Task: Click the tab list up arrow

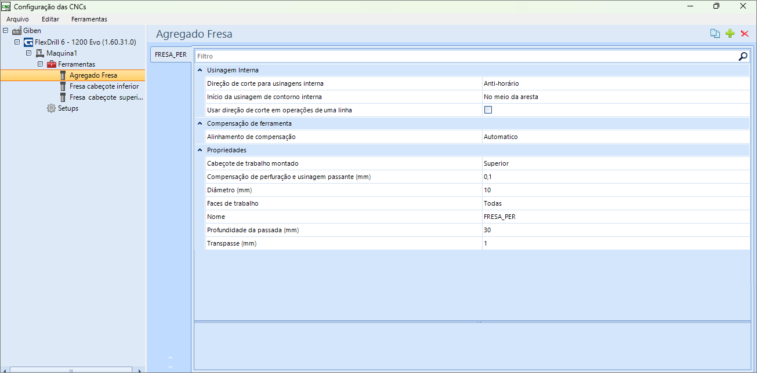Action: click(x=170, y=357)
